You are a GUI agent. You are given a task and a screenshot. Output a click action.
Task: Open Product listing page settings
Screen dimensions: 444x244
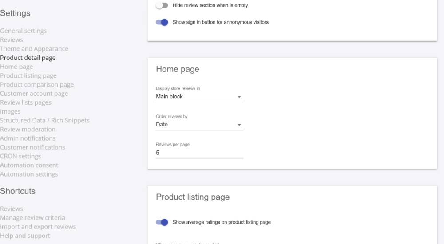click(28, 76)
